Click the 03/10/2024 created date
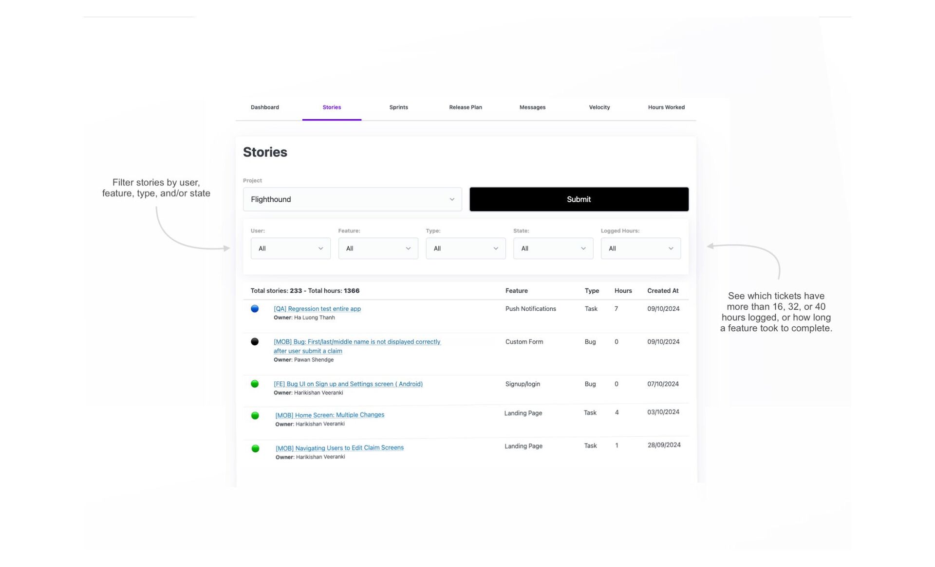Image resolution: width=935 pixels, height=567 pixels. pyautogui.click(x=663, y=412)
